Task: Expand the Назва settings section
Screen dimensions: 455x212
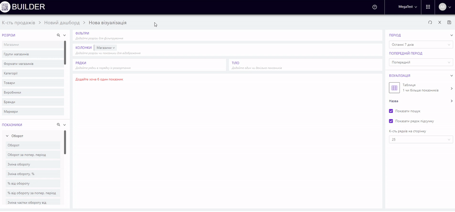Action: pos(451,101)
